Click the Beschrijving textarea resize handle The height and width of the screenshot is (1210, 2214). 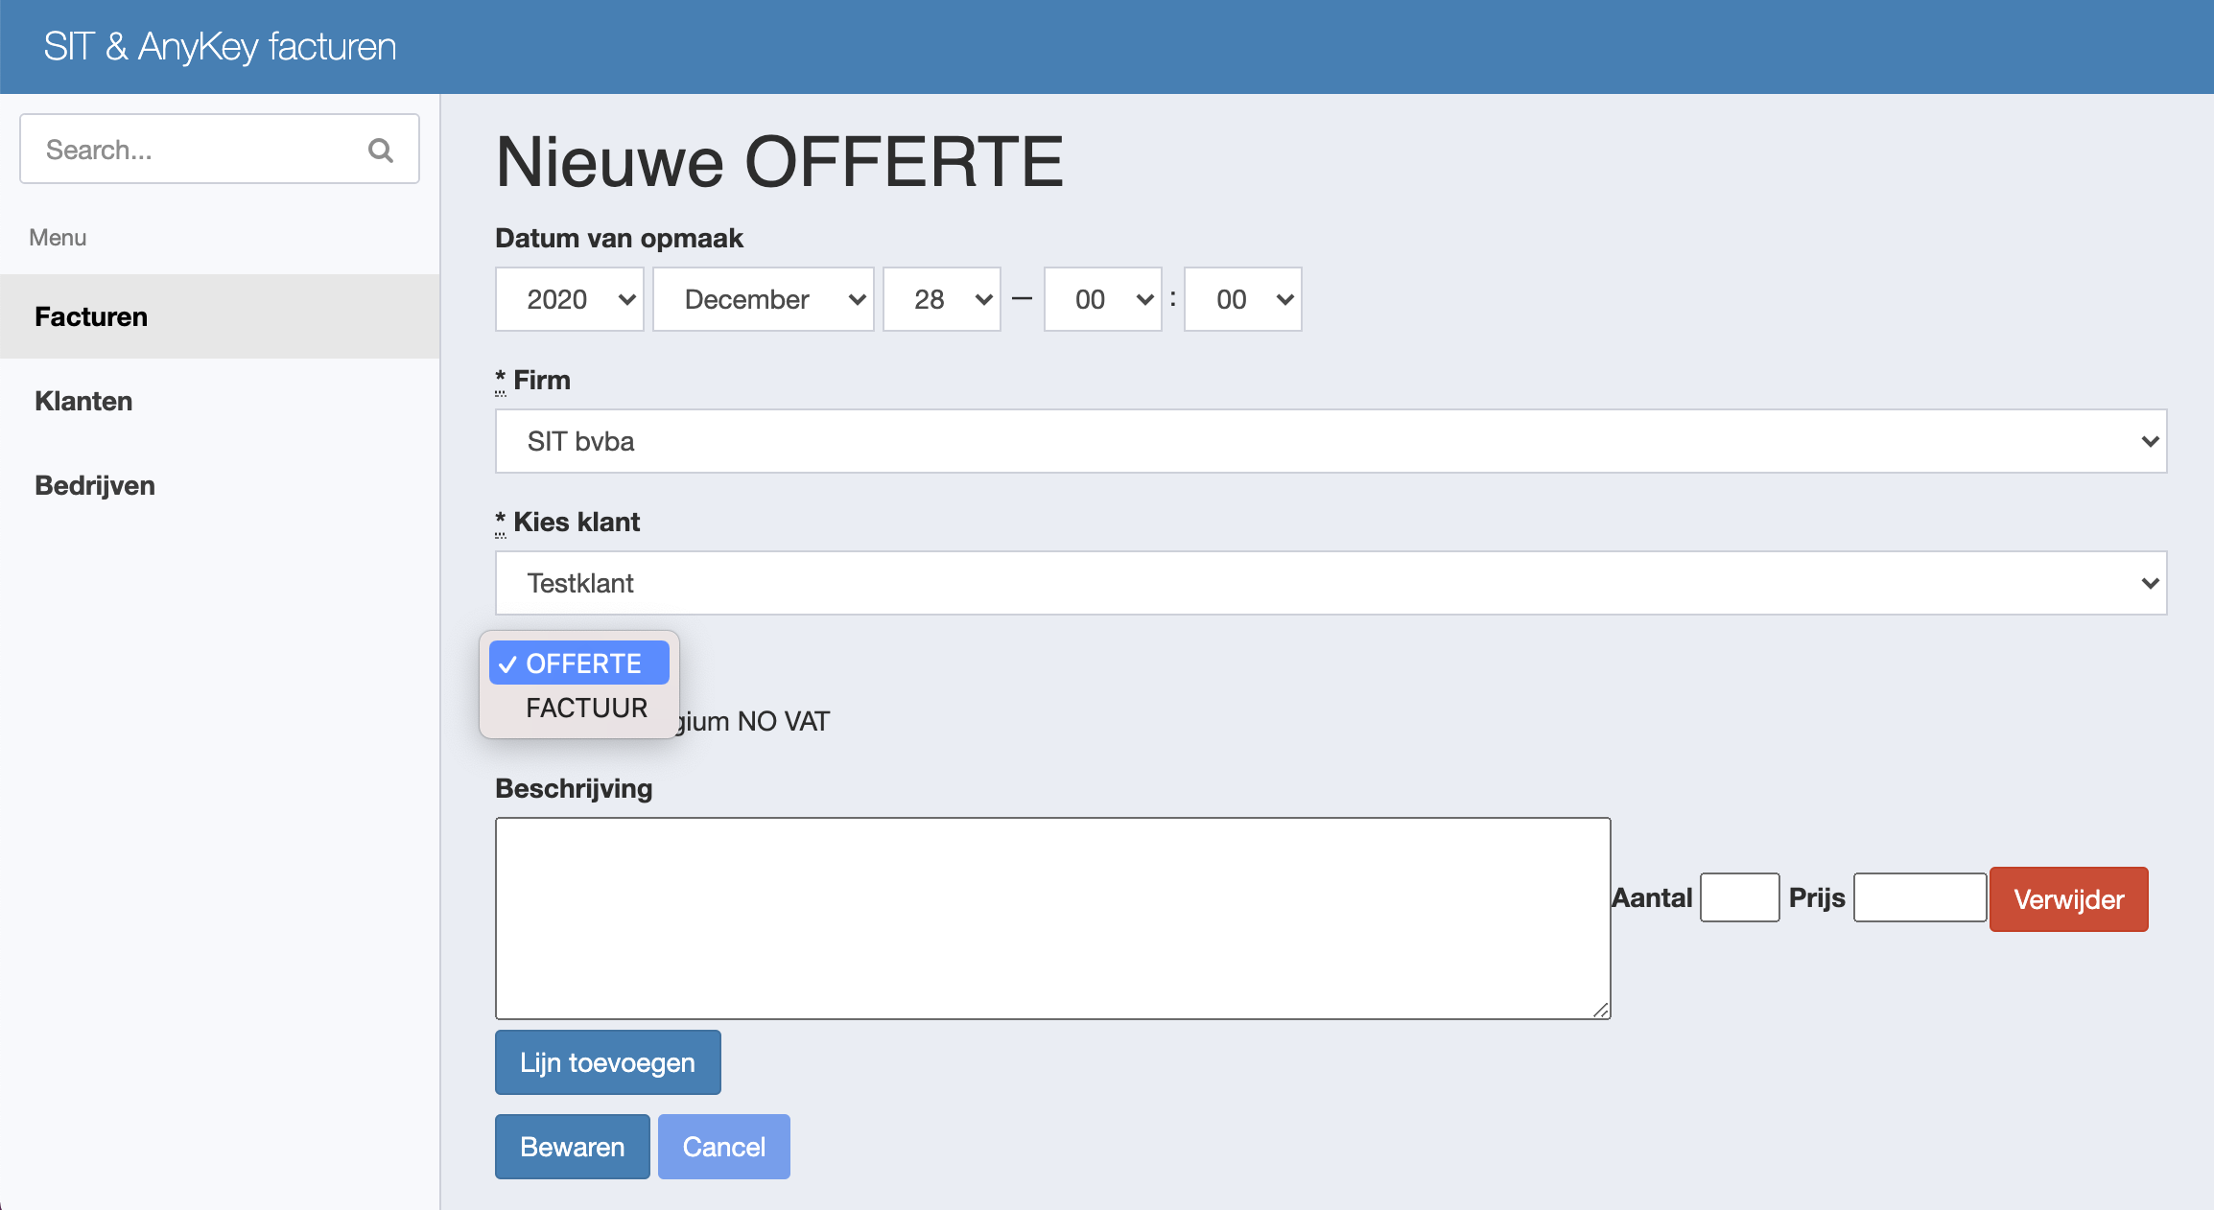1600,1010
